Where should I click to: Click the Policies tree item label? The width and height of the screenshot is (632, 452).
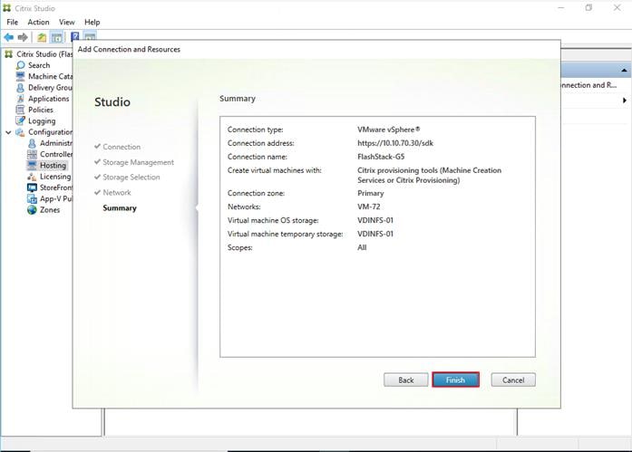pyautogui.click(x=40, y=110)
